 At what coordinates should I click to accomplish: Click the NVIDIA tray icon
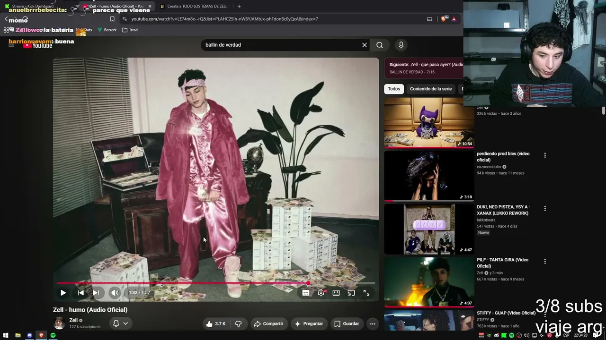(489, 335)
